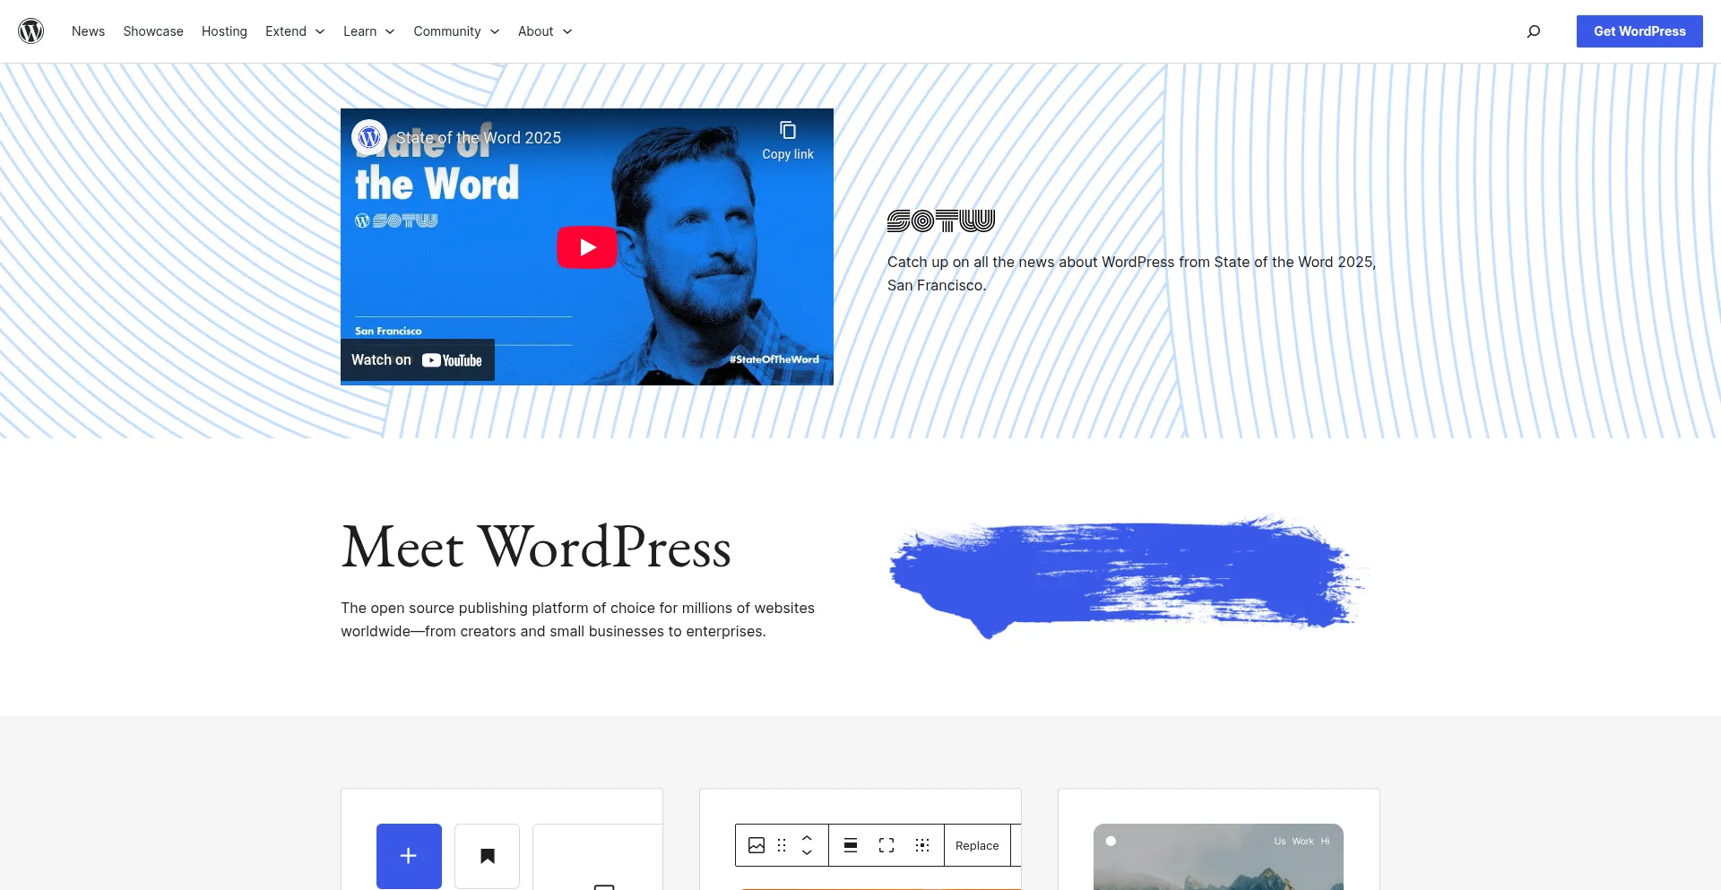This screenshot has height=890, width=1721.
Task: Go to the News page
Action: (x=88, y=31)
